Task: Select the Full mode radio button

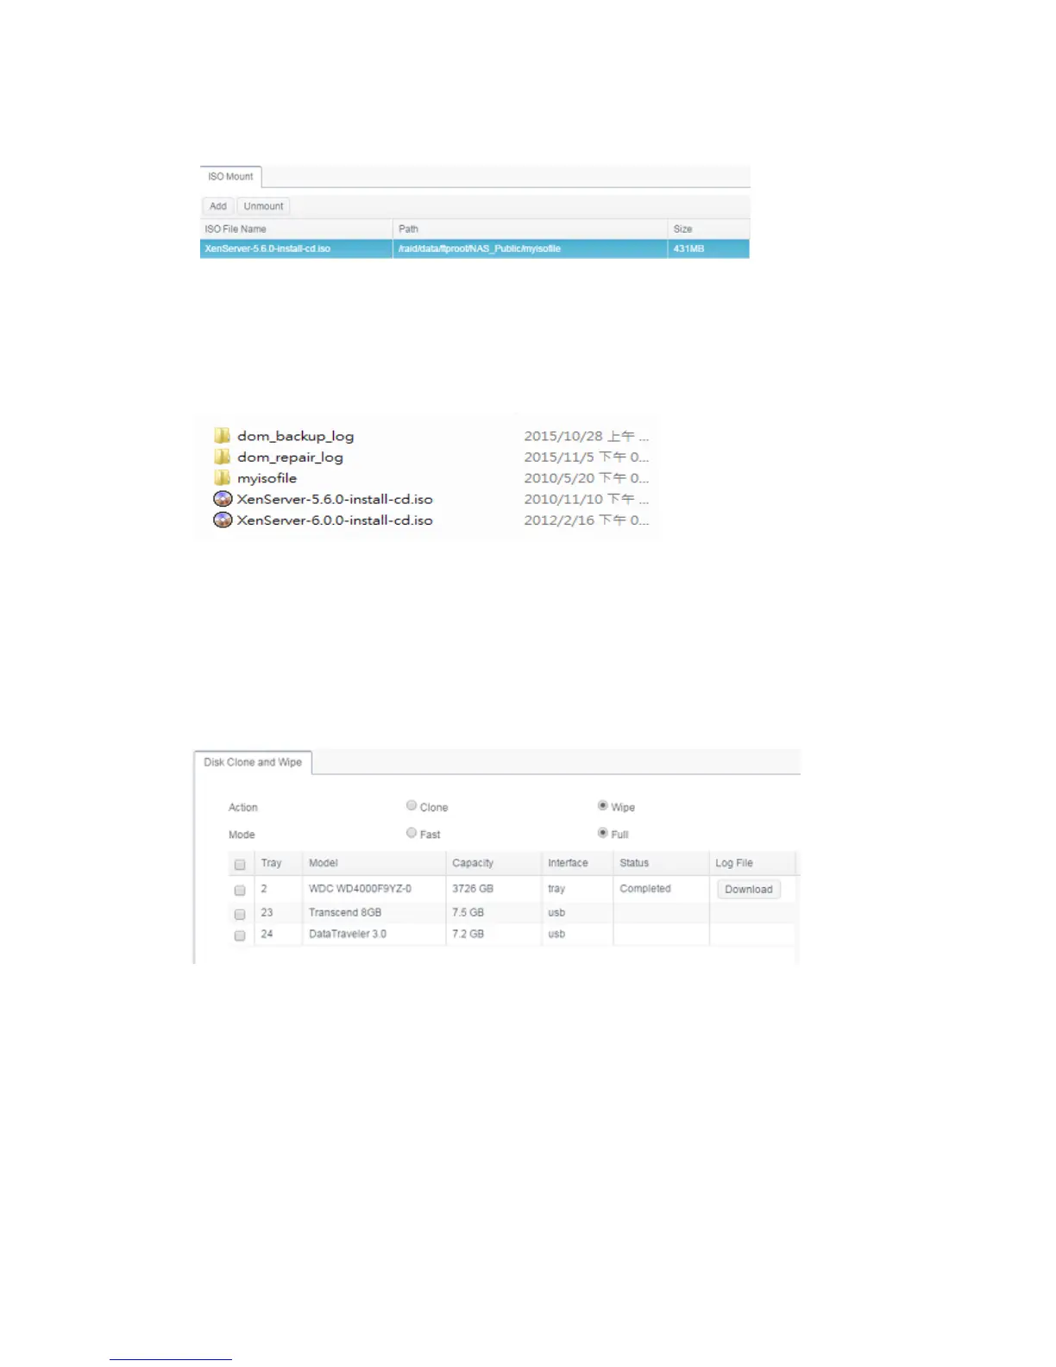Action: [603, 833]
